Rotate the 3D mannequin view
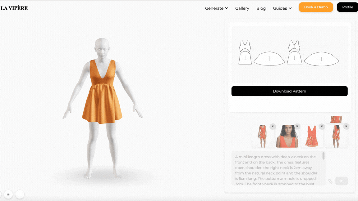The width and height of the screenshot is (358, 201). (8, 194)
